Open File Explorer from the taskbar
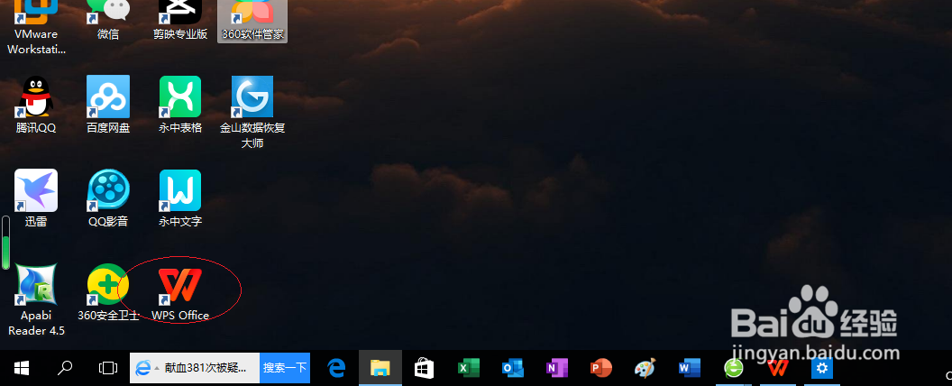This screenshot has height=386, width=952. [380, 367]
